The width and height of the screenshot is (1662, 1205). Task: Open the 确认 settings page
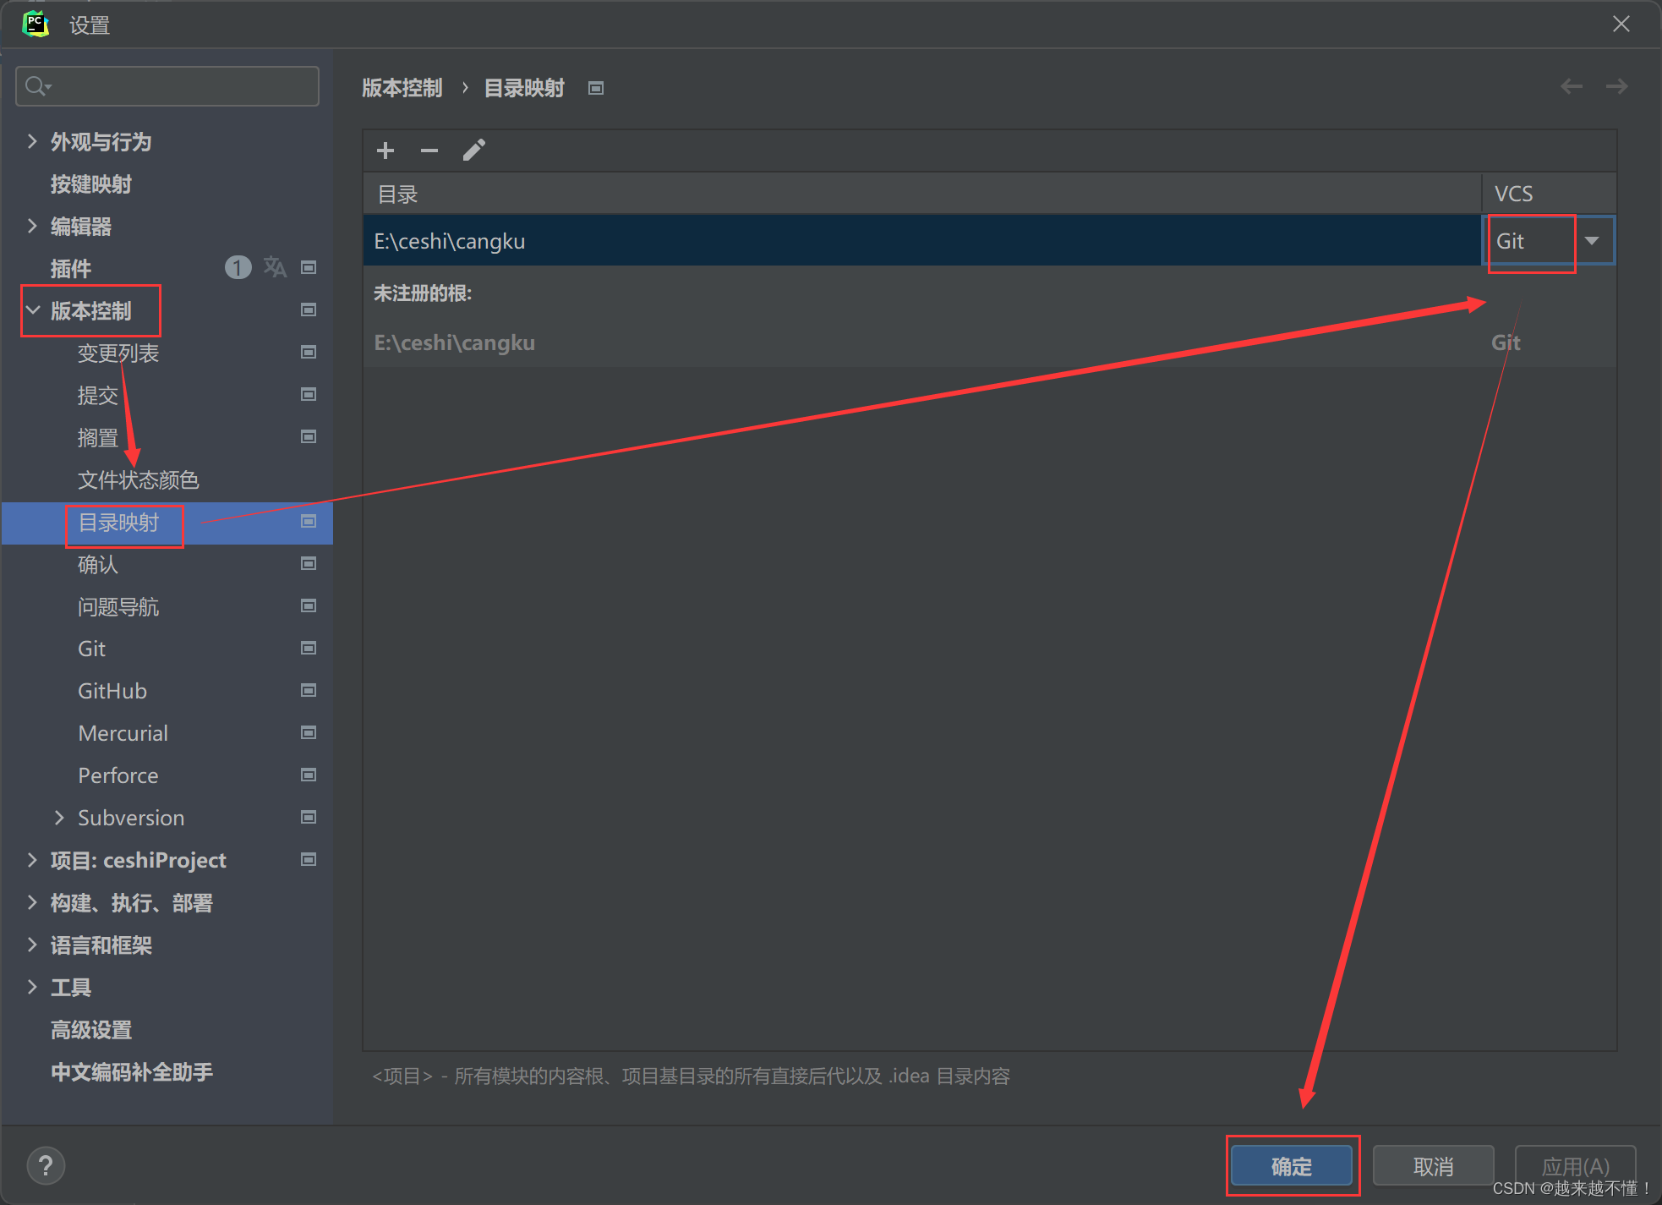click(x=98, y=565)
